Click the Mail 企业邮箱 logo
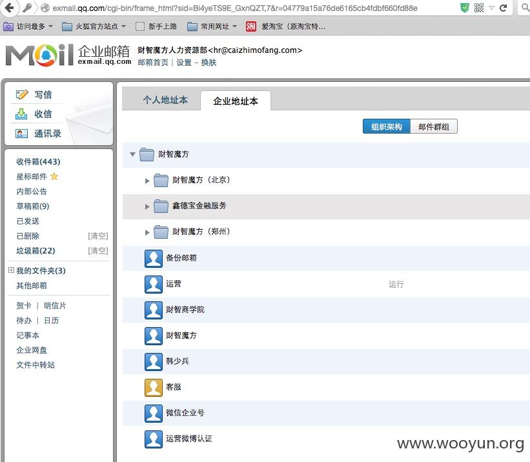Screen dimensions: 530x462 pos(68,55)
